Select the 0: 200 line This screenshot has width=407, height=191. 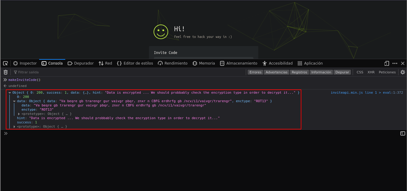point(23,97)
